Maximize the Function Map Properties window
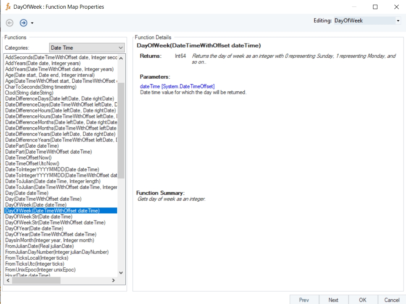The image size is (406, 304). pyautogui.click(x=375, y=7)
